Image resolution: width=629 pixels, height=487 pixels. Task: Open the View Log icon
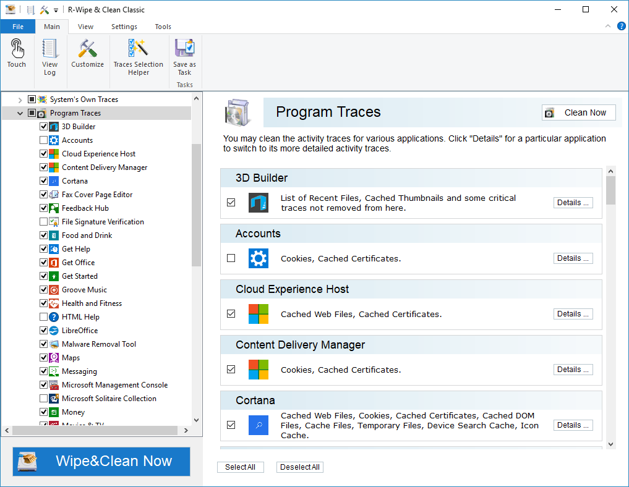click(49, 49)
